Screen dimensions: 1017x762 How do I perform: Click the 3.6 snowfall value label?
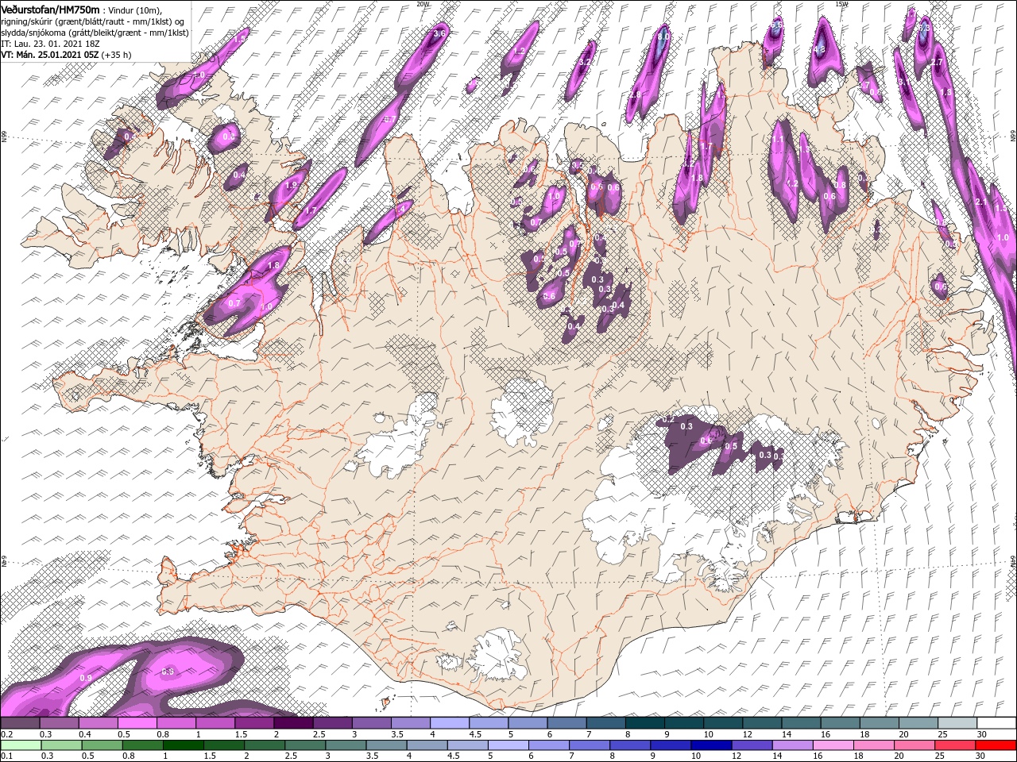(x=439, y=34)
